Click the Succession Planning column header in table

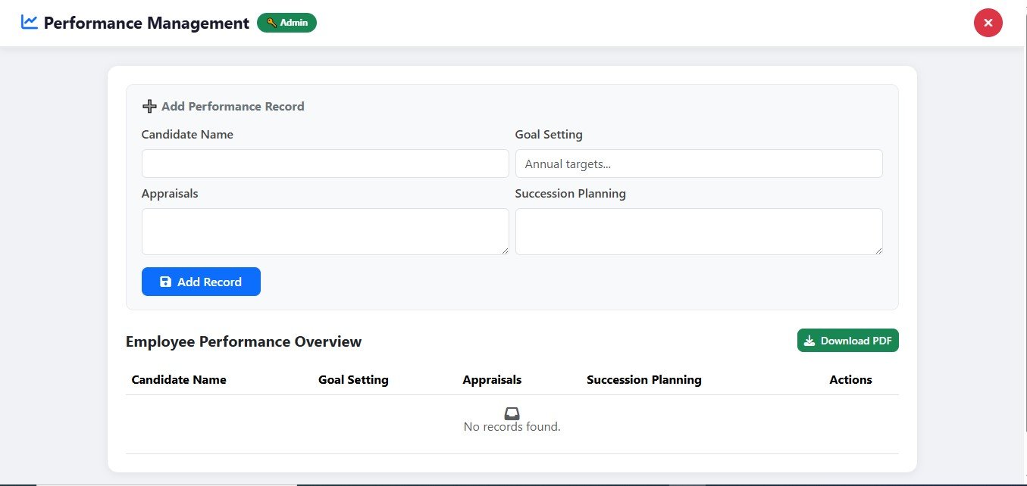[644, 380]
